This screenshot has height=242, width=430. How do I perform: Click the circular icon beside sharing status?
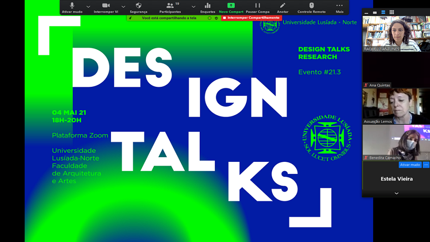click(x=209, y=18)
